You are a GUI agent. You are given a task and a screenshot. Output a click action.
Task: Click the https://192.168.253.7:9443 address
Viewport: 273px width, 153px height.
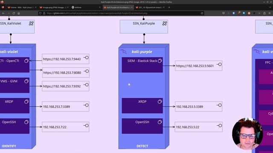[x=62, y=59]
